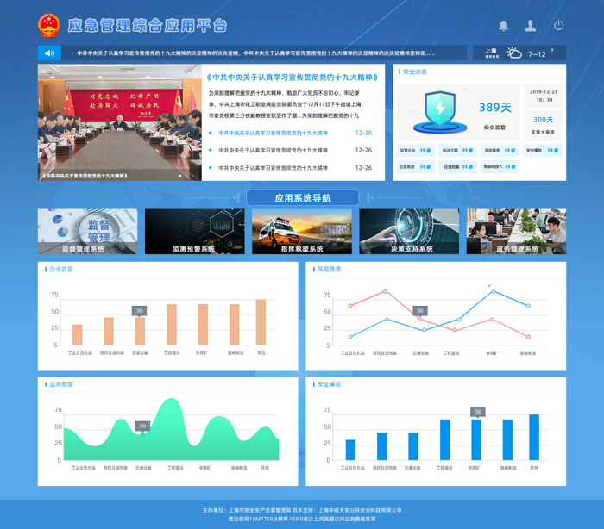Click the 应用系统导航 section heading
604x529 pixels.
tap(302, 198)
